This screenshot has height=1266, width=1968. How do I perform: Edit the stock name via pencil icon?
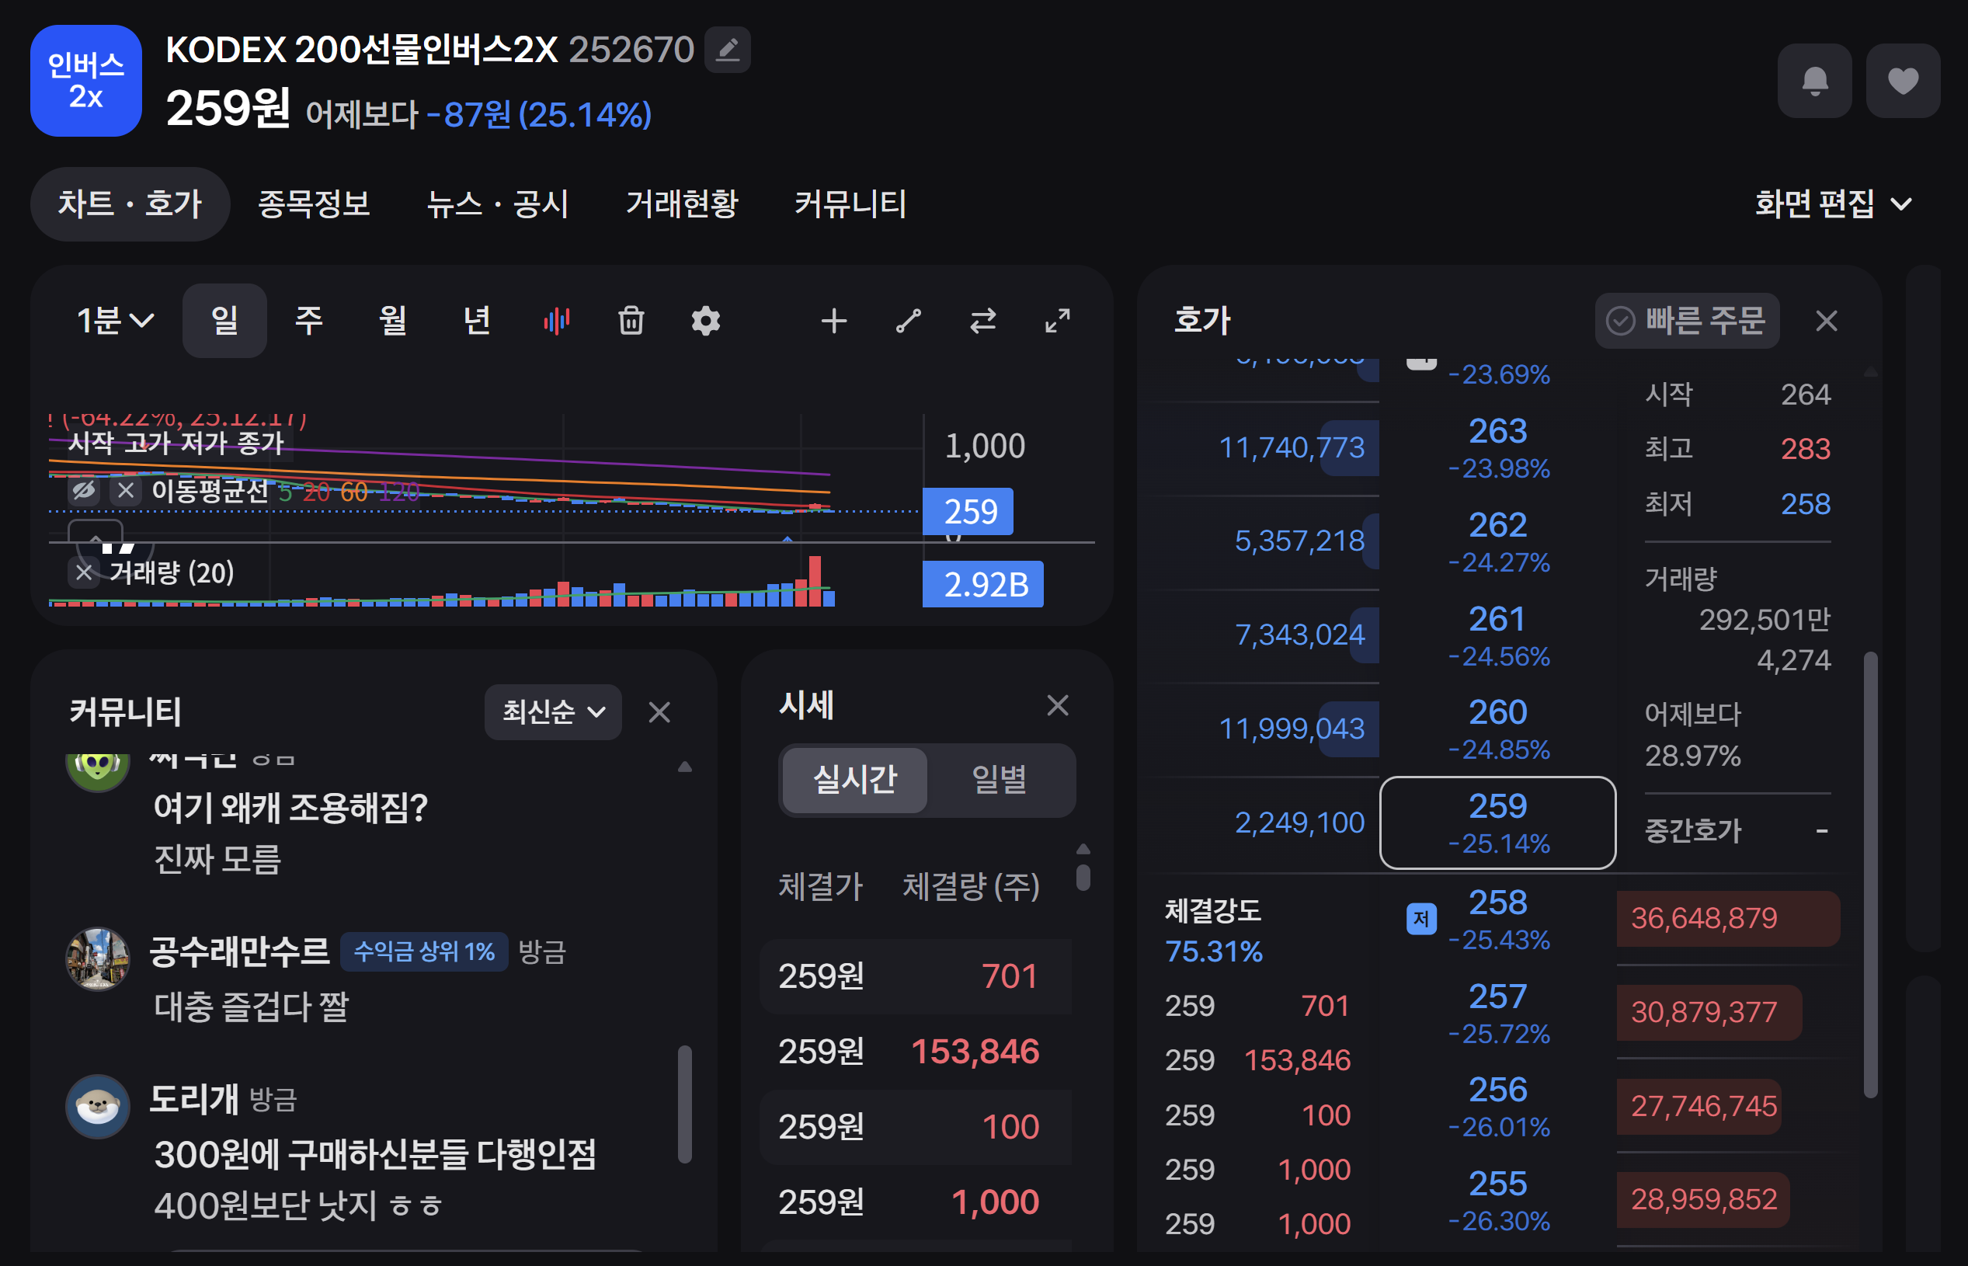tap(727, 50)
